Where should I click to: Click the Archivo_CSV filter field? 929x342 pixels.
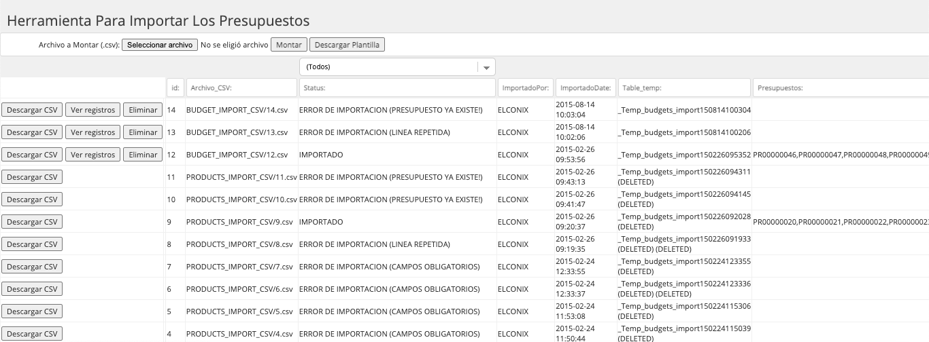click(241, 88)
